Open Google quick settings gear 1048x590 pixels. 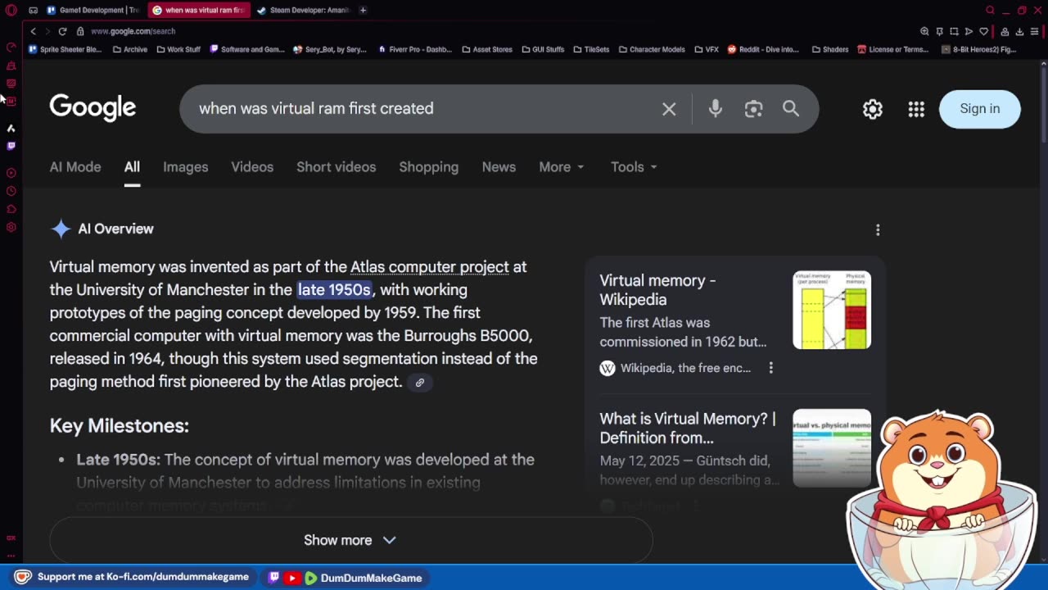tap(873, 109)
